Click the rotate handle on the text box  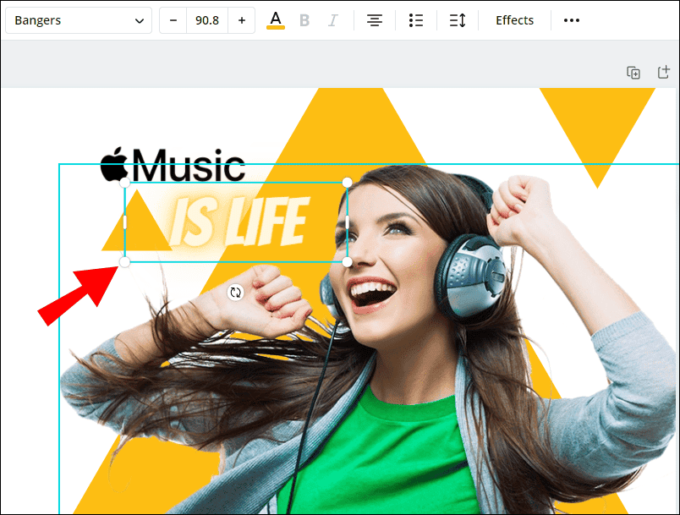[235, 293]
